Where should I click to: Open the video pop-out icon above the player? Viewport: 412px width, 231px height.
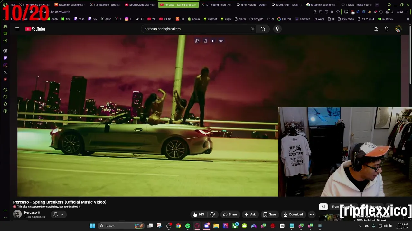(197, 41)
